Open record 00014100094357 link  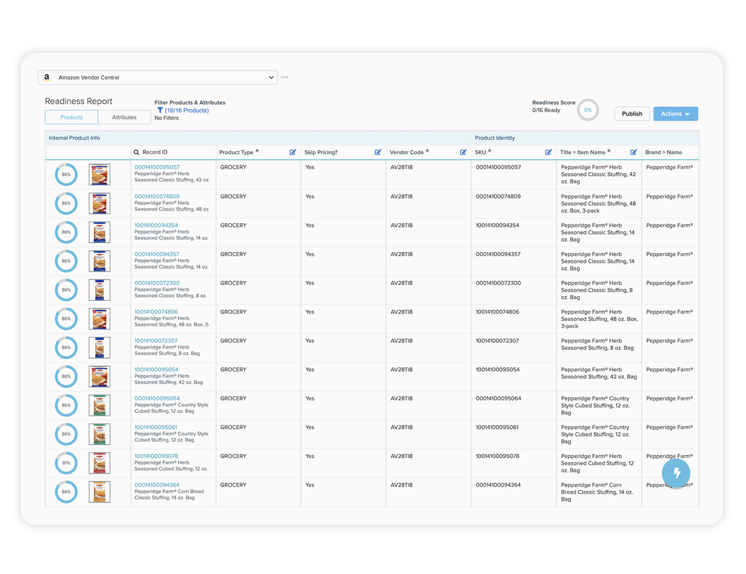(x=157, y=254)
